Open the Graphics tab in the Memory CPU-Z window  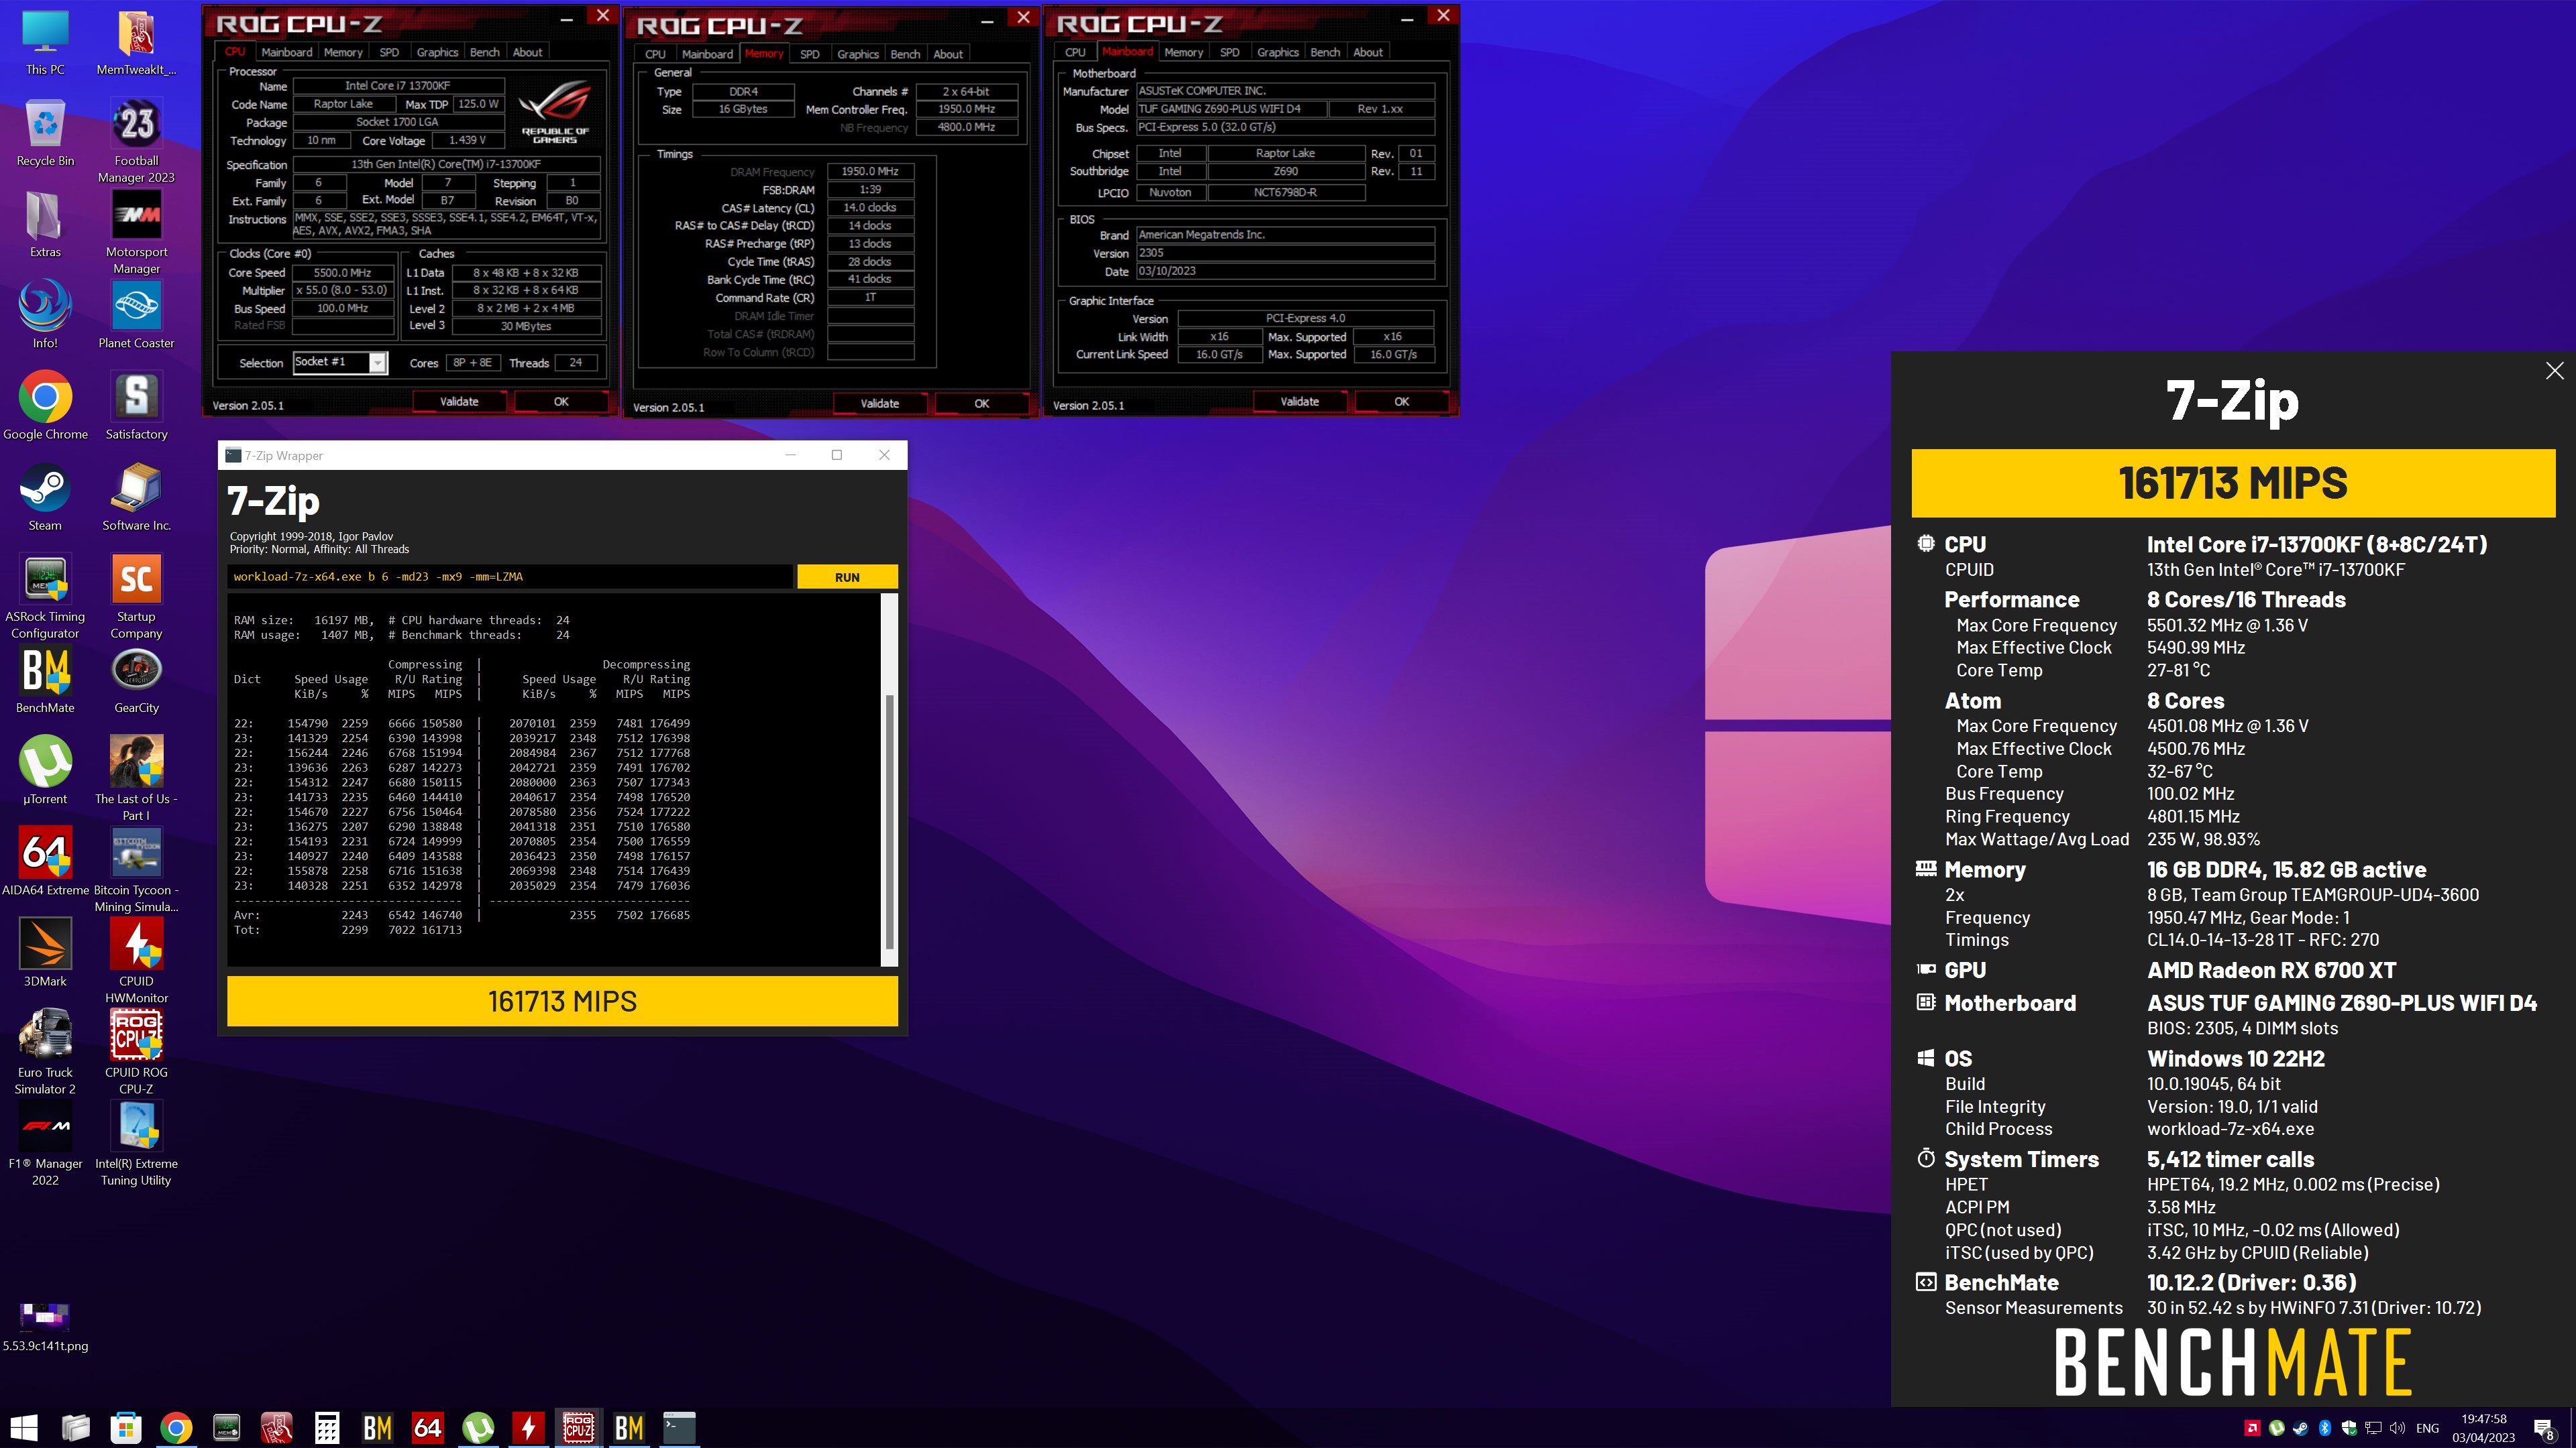pos(858,54)
